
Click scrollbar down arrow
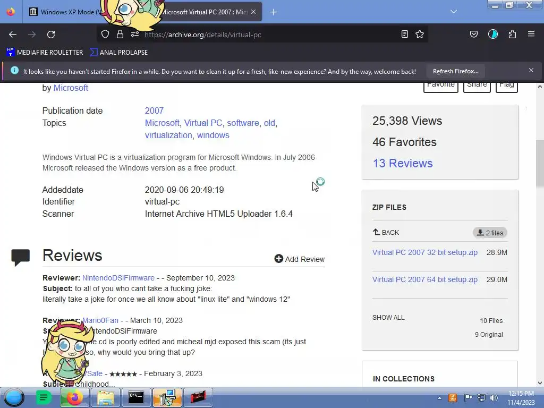pos(540,383)
